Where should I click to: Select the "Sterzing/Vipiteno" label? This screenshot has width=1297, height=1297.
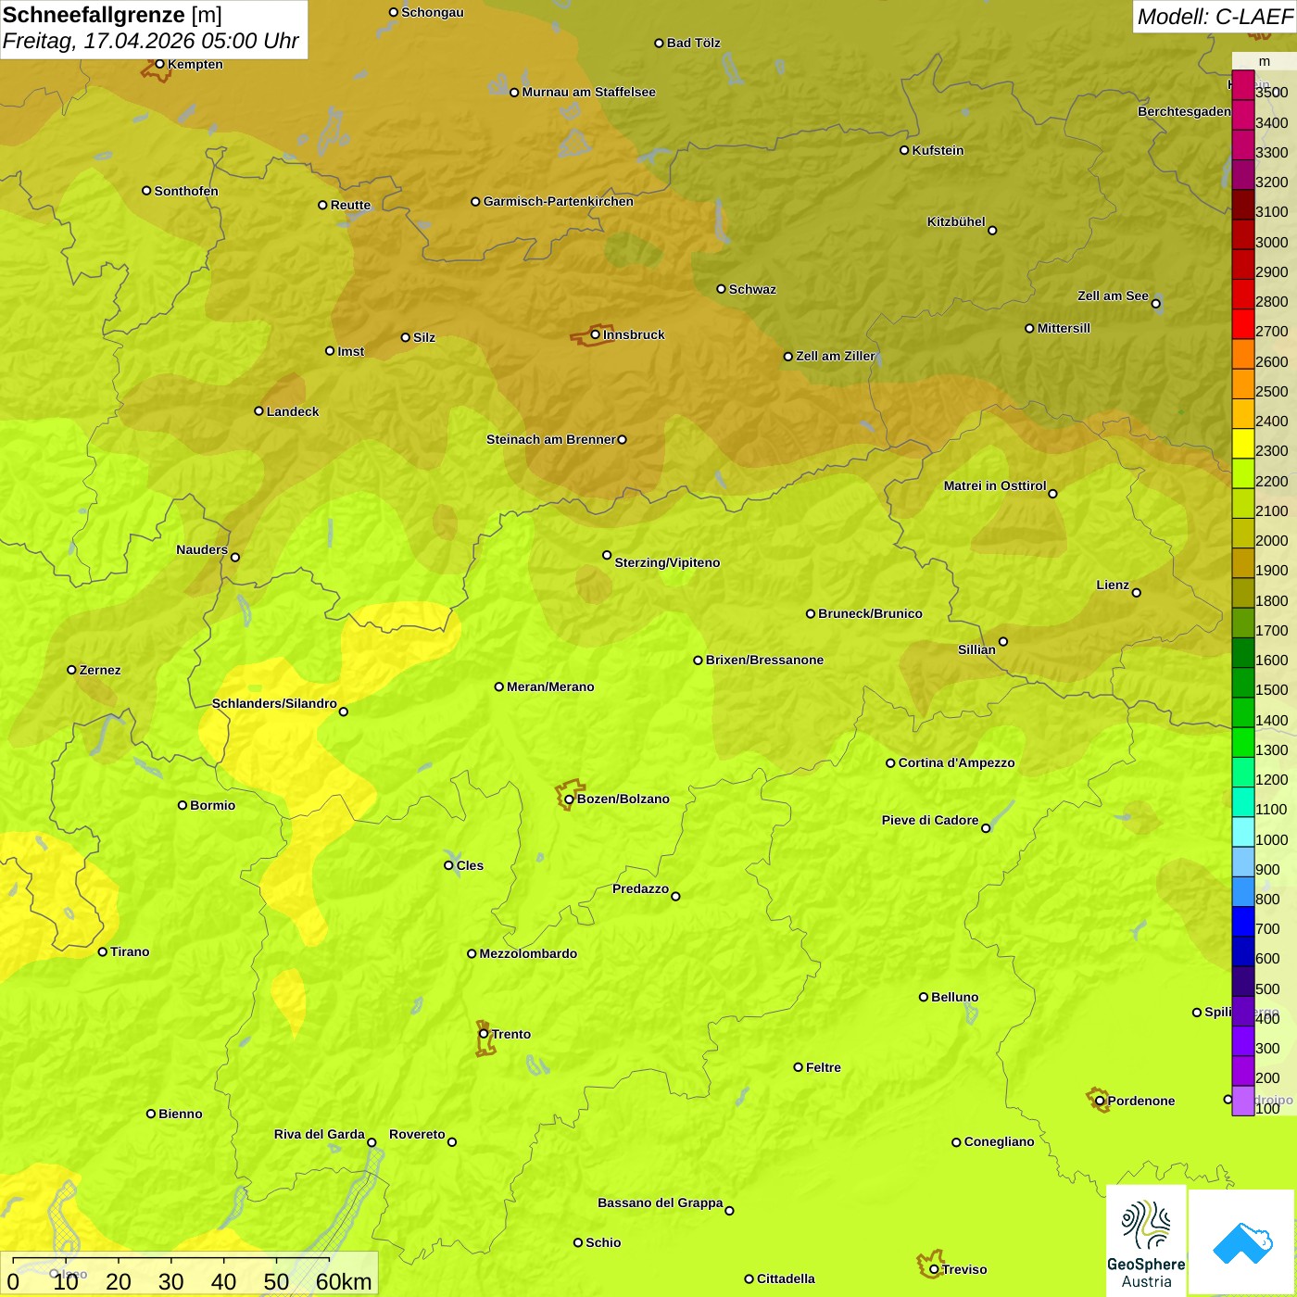tap(667, 562)
